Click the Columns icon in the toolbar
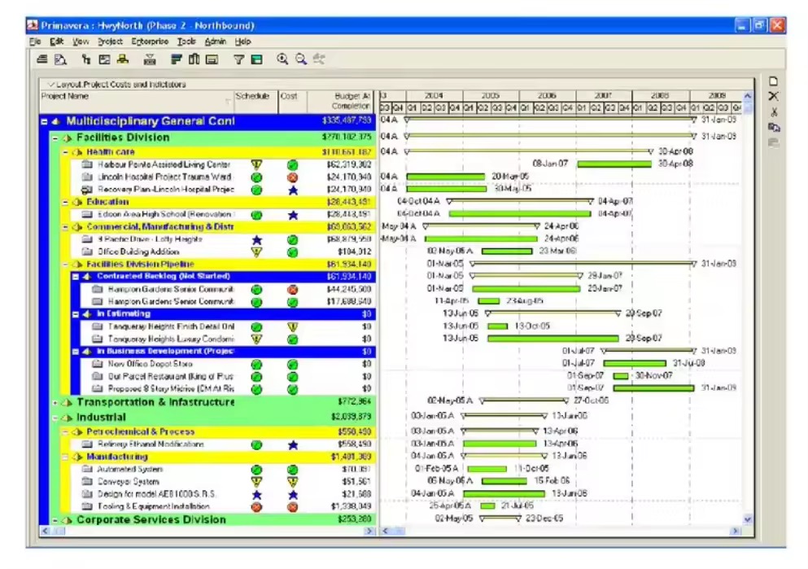The height and width of the screenshot is (569, 808). [x=194, y=59]
